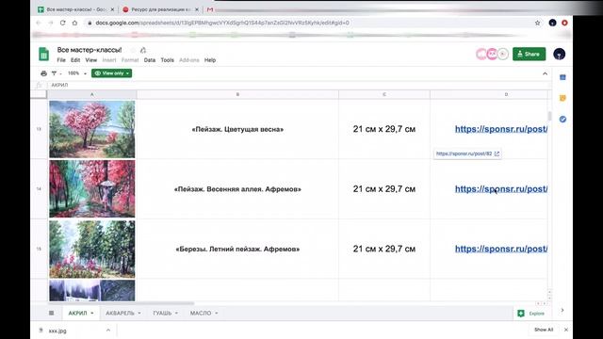Switch to the МАСЛО sheet tab
This screenshot has width=603, height=339.
[x=201, y=314]
